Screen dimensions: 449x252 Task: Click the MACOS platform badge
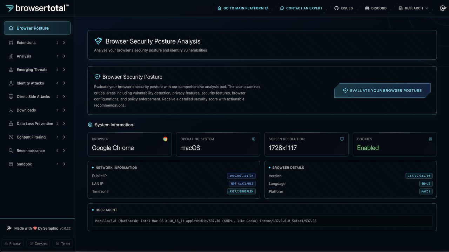(426, 191)
